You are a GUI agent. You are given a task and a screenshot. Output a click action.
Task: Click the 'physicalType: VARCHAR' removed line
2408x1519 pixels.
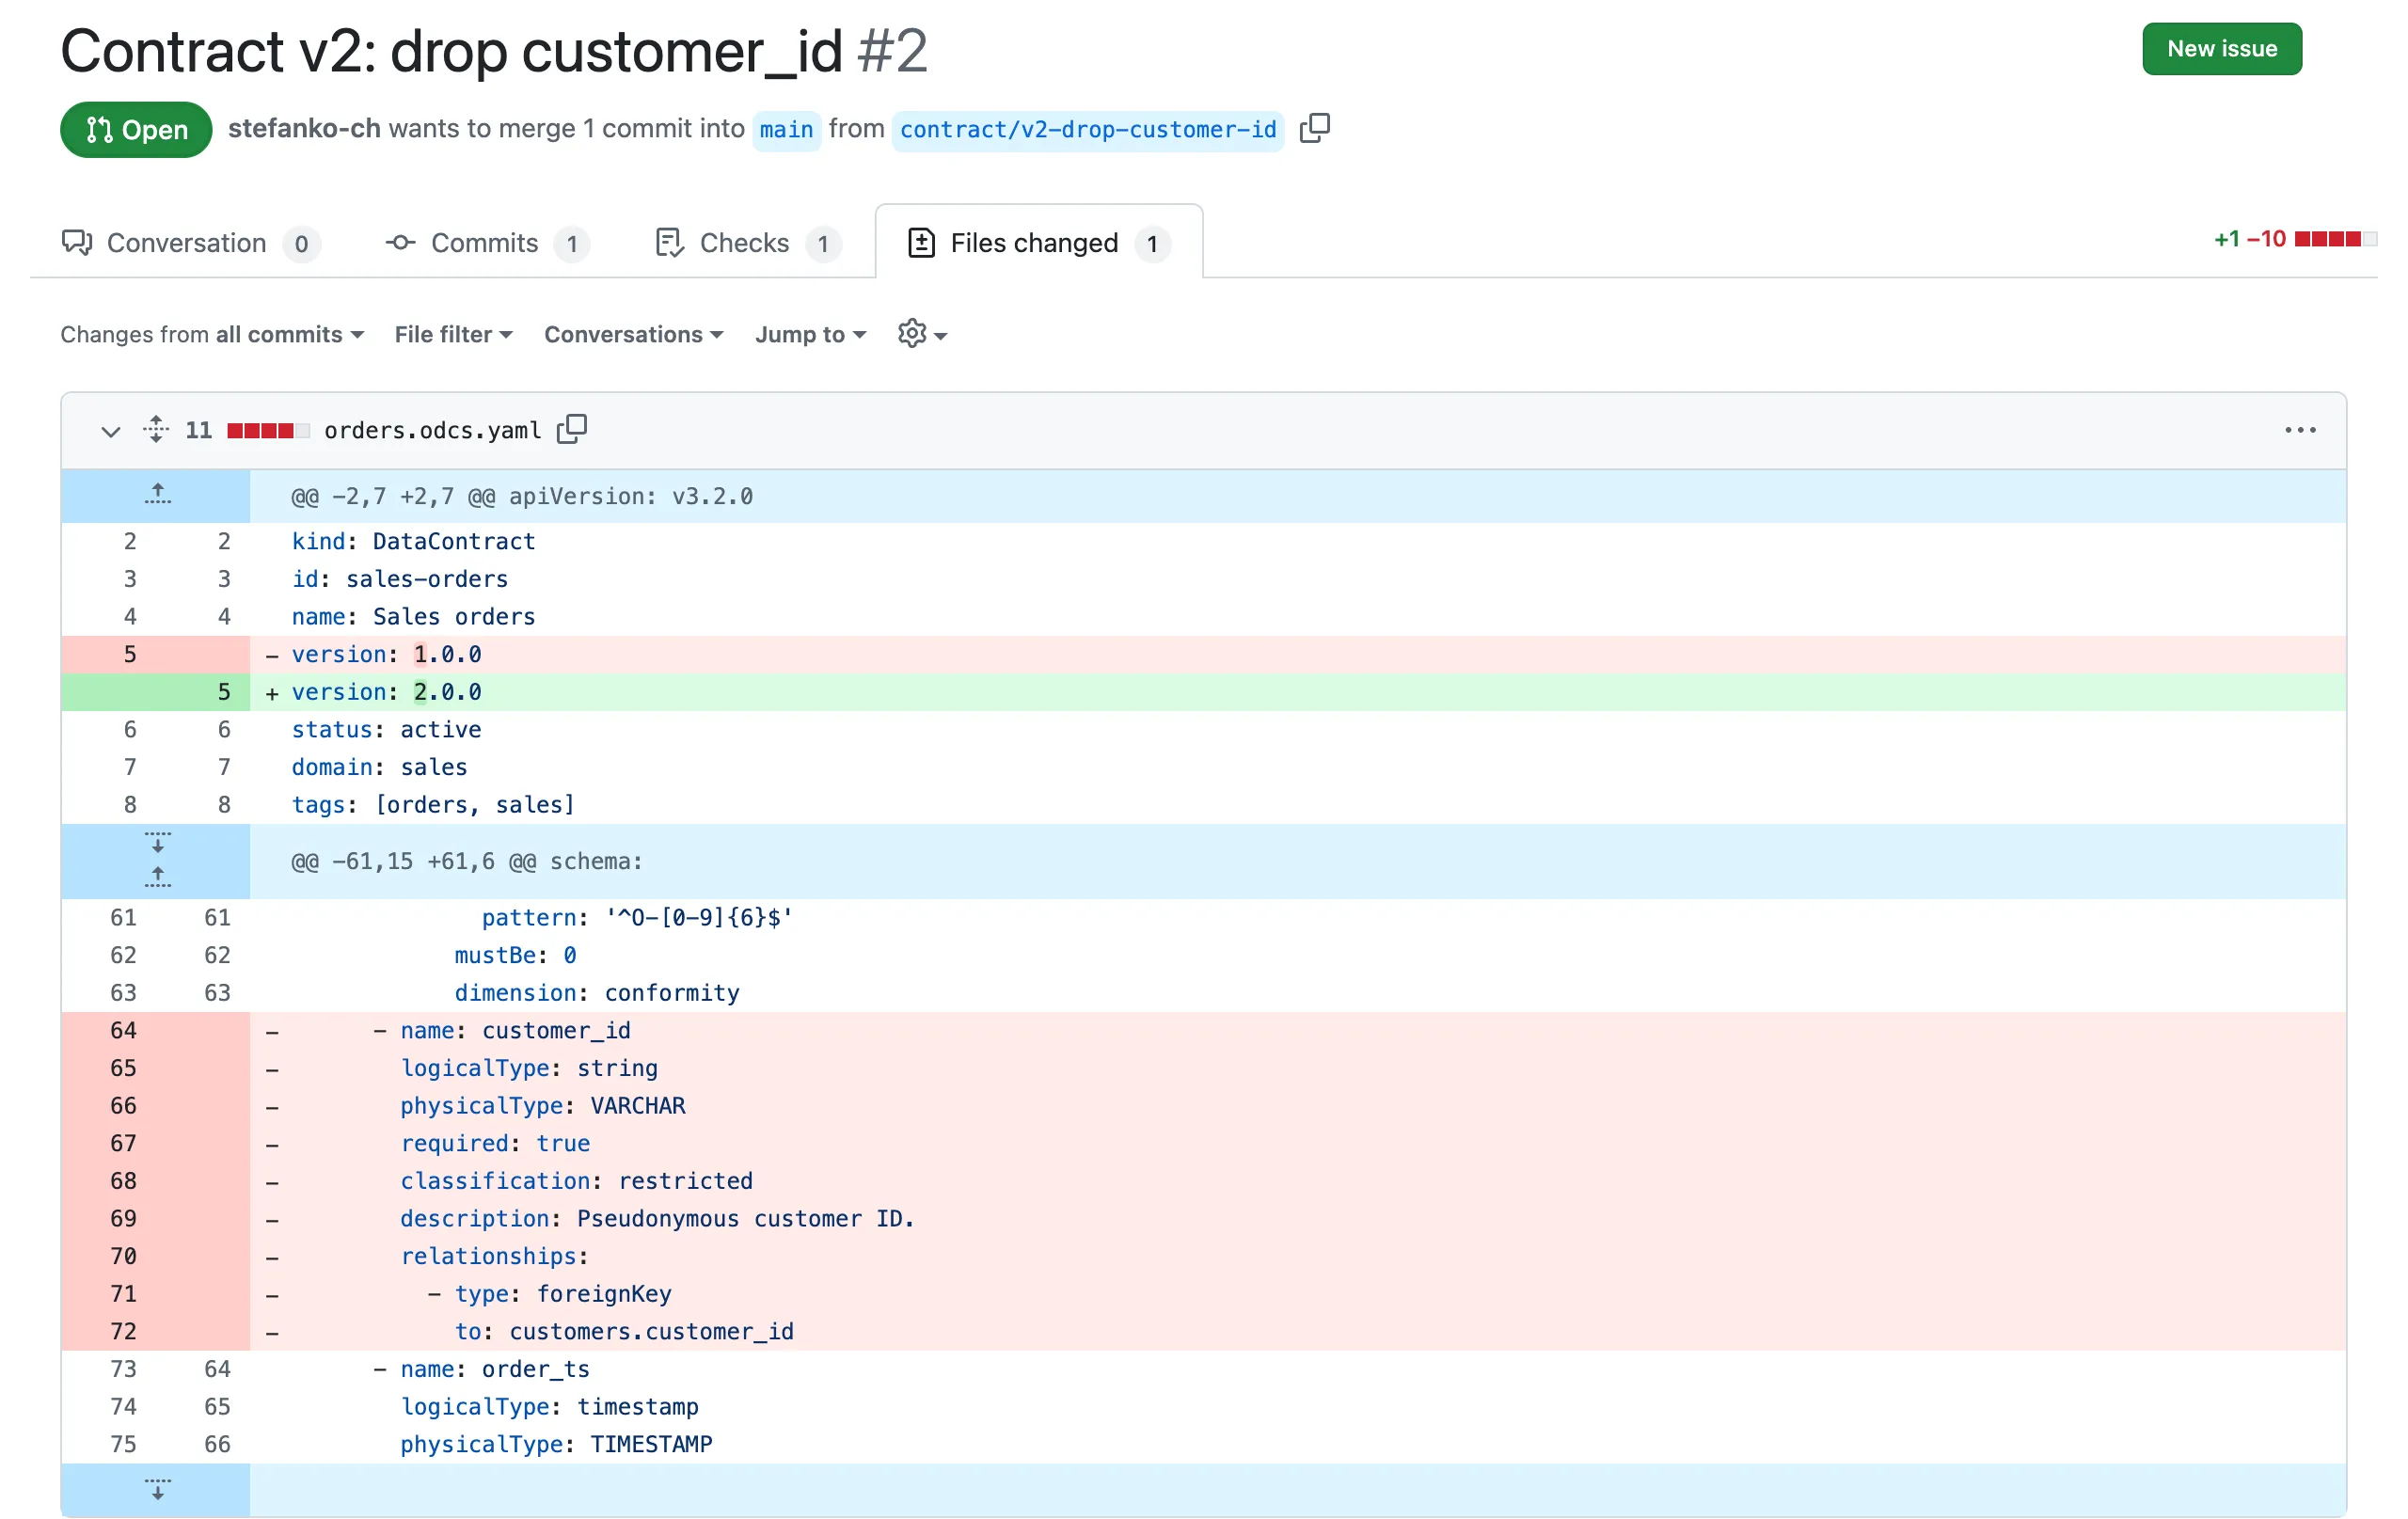[1204, 1105]
